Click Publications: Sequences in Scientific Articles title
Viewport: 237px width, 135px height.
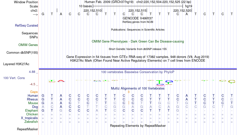click(138, 30)
